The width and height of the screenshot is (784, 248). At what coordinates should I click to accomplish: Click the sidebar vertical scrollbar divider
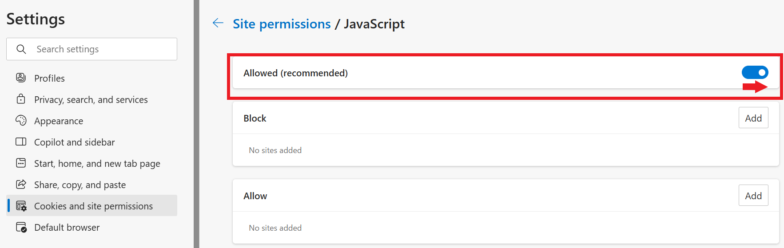(196, 124)
